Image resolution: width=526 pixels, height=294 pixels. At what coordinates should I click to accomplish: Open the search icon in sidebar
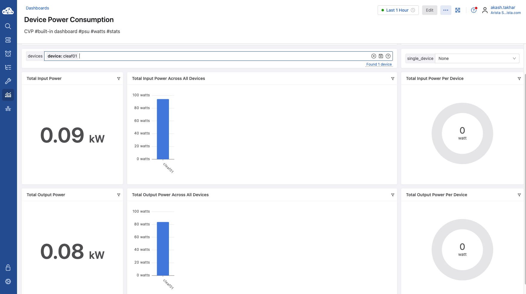click(x=8, y=26)
